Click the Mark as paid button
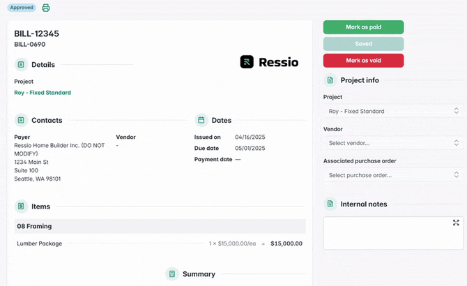Viewport: 467px width, 286px height. tap(363, 27)
